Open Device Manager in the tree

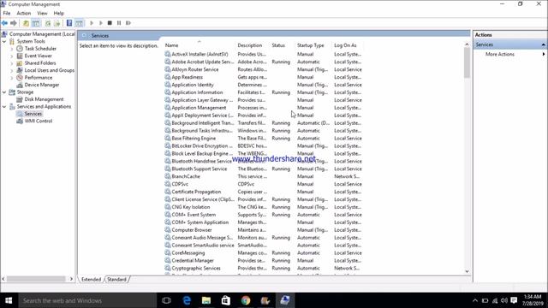[x=42, y=85]
